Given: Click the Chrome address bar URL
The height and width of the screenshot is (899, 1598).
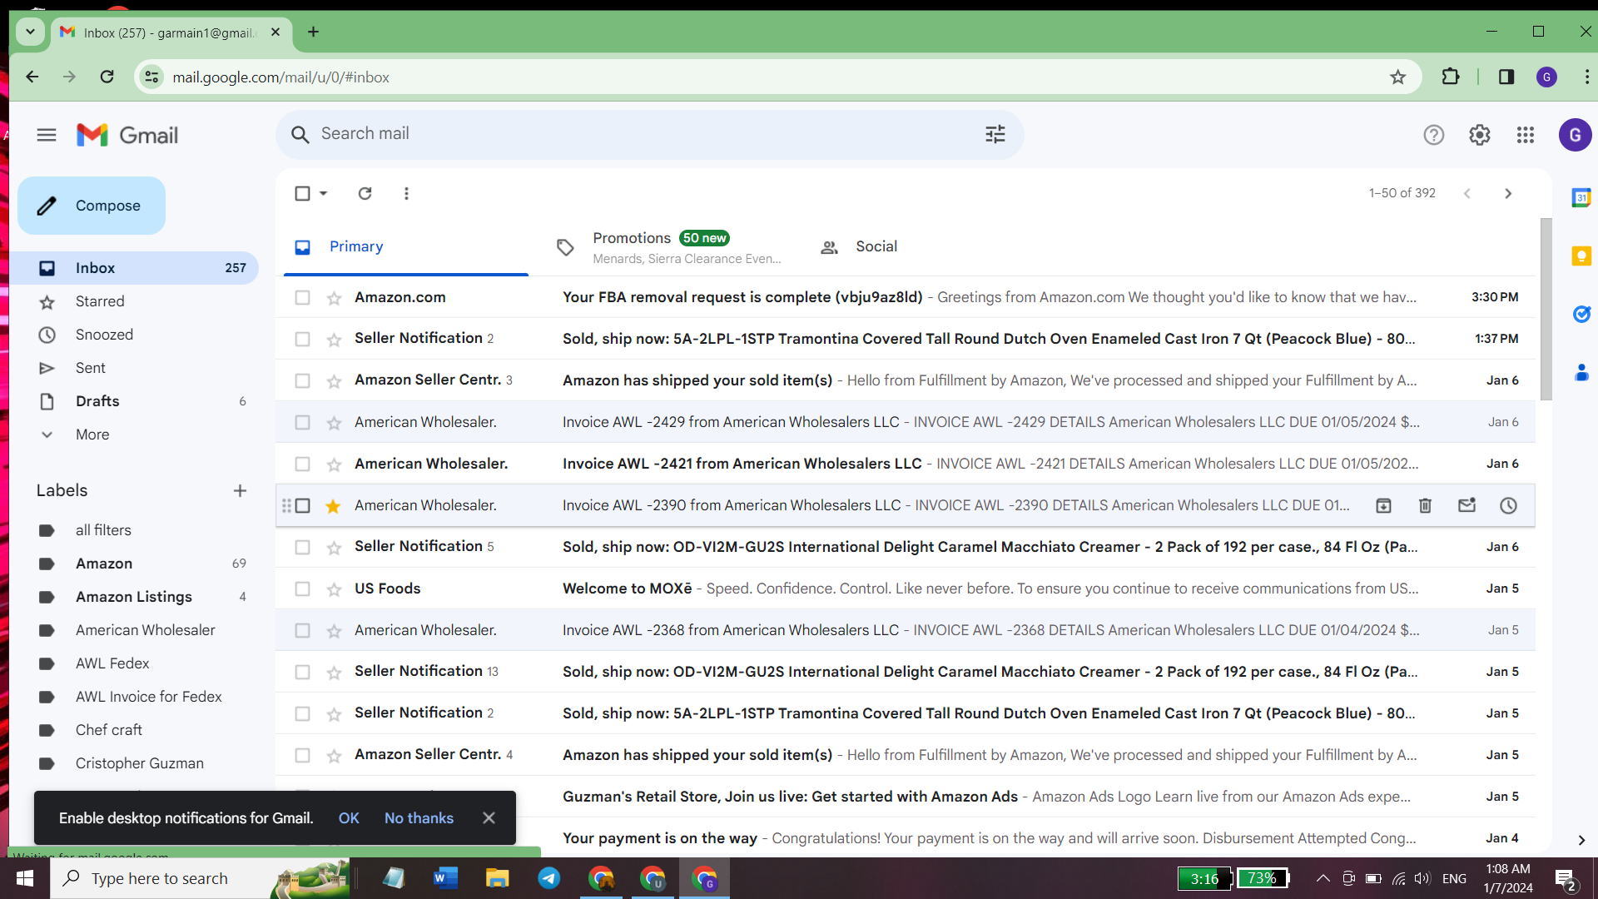Looking at the screenshot, I should point(281,77).
